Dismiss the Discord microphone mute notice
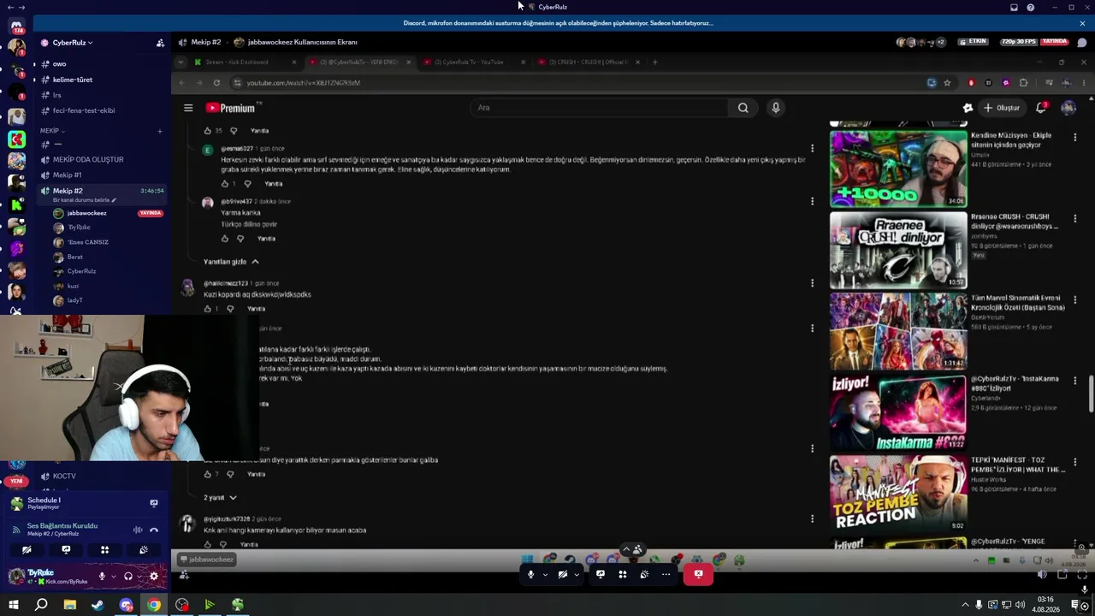 (1081, 23)
